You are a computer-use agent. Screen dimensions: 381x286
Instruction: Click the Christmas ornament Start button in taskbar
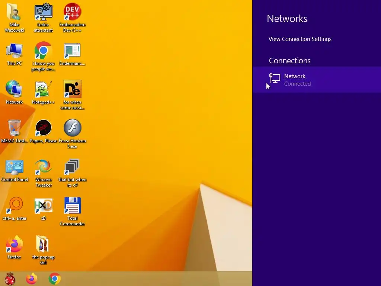pyautogui.click(x=10, y=279)
